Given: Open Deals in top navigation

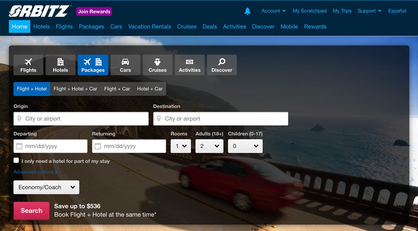Looking at the screenshot, I should 210,27.
